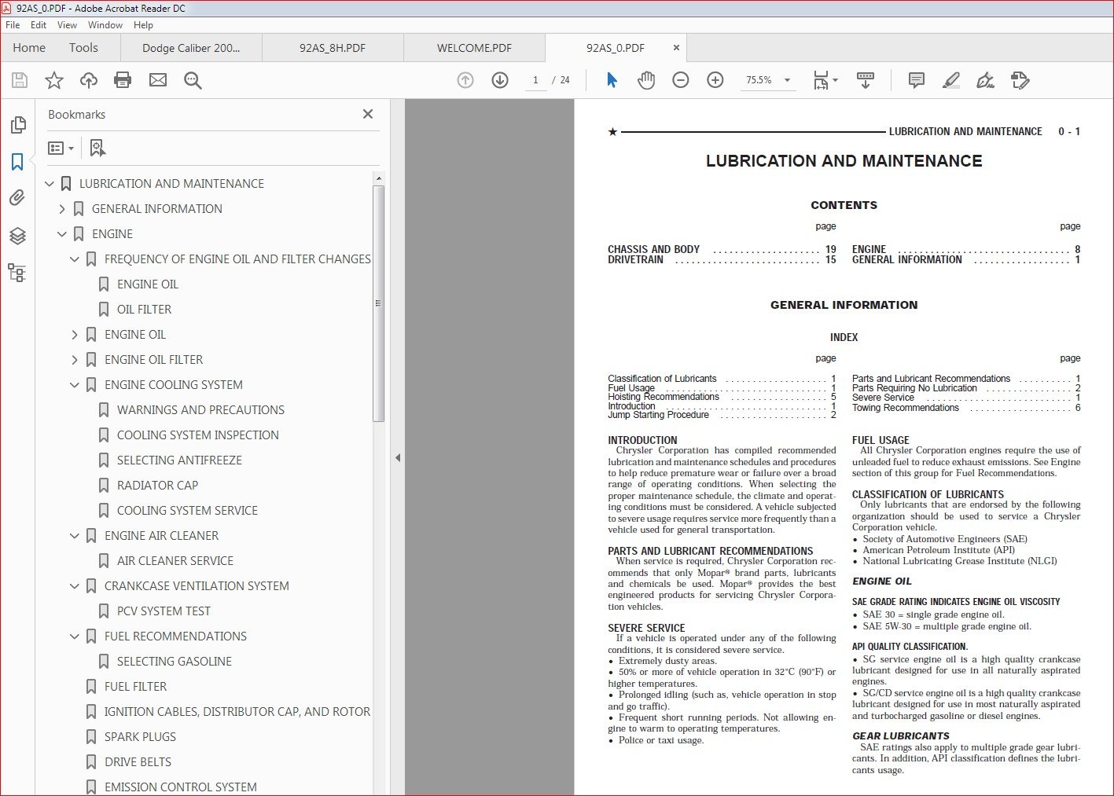This screenshot has width=1114, height=796.
Task: Show the Layers panel
Action: [x=17, y=236]
